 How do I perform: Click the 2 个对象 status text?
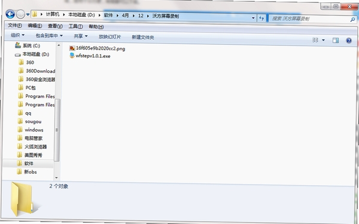(59, 186)
